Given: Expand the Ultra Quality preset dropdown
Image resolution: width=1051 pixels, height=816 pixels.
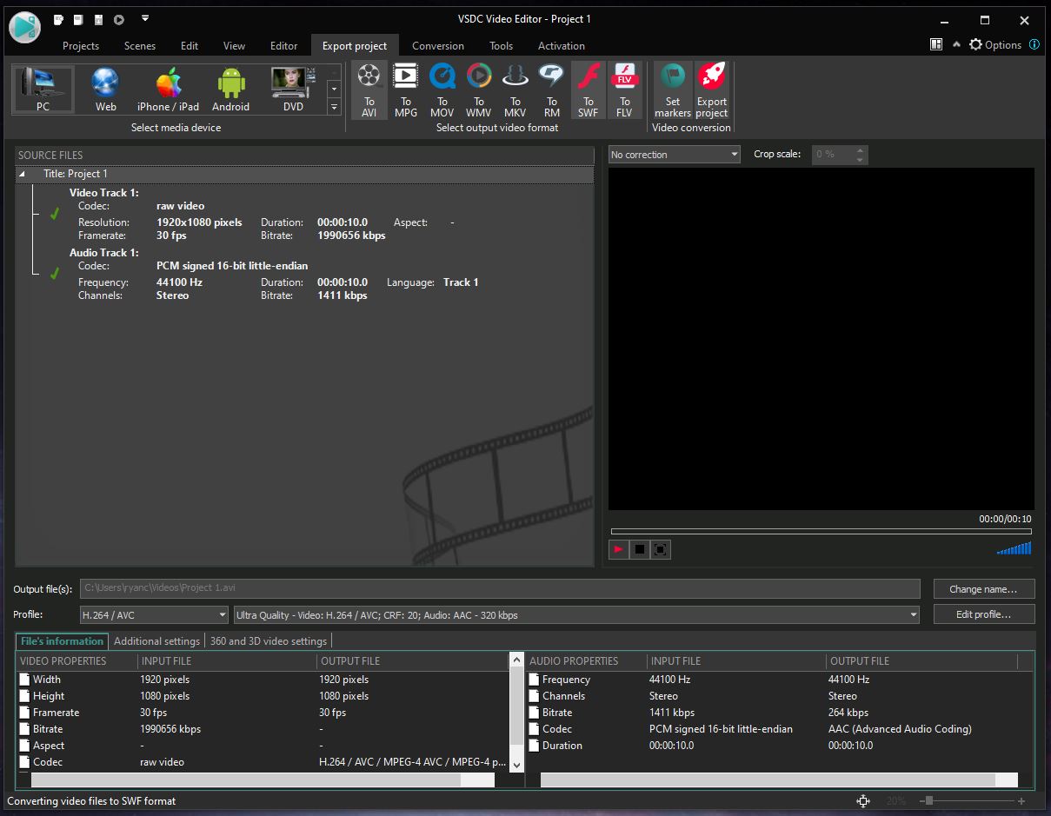Looking at the screenshot, I should [x=576, y=615].
